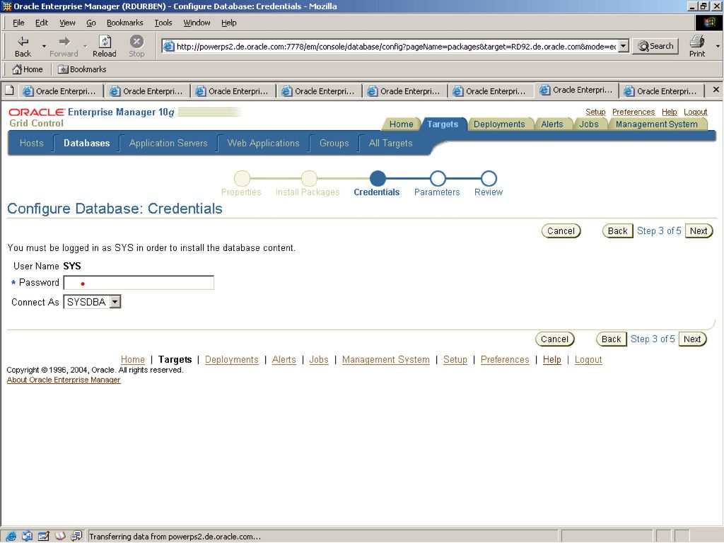
Task: Switch to the Deployments tab
Action: (x=499, y=124)
